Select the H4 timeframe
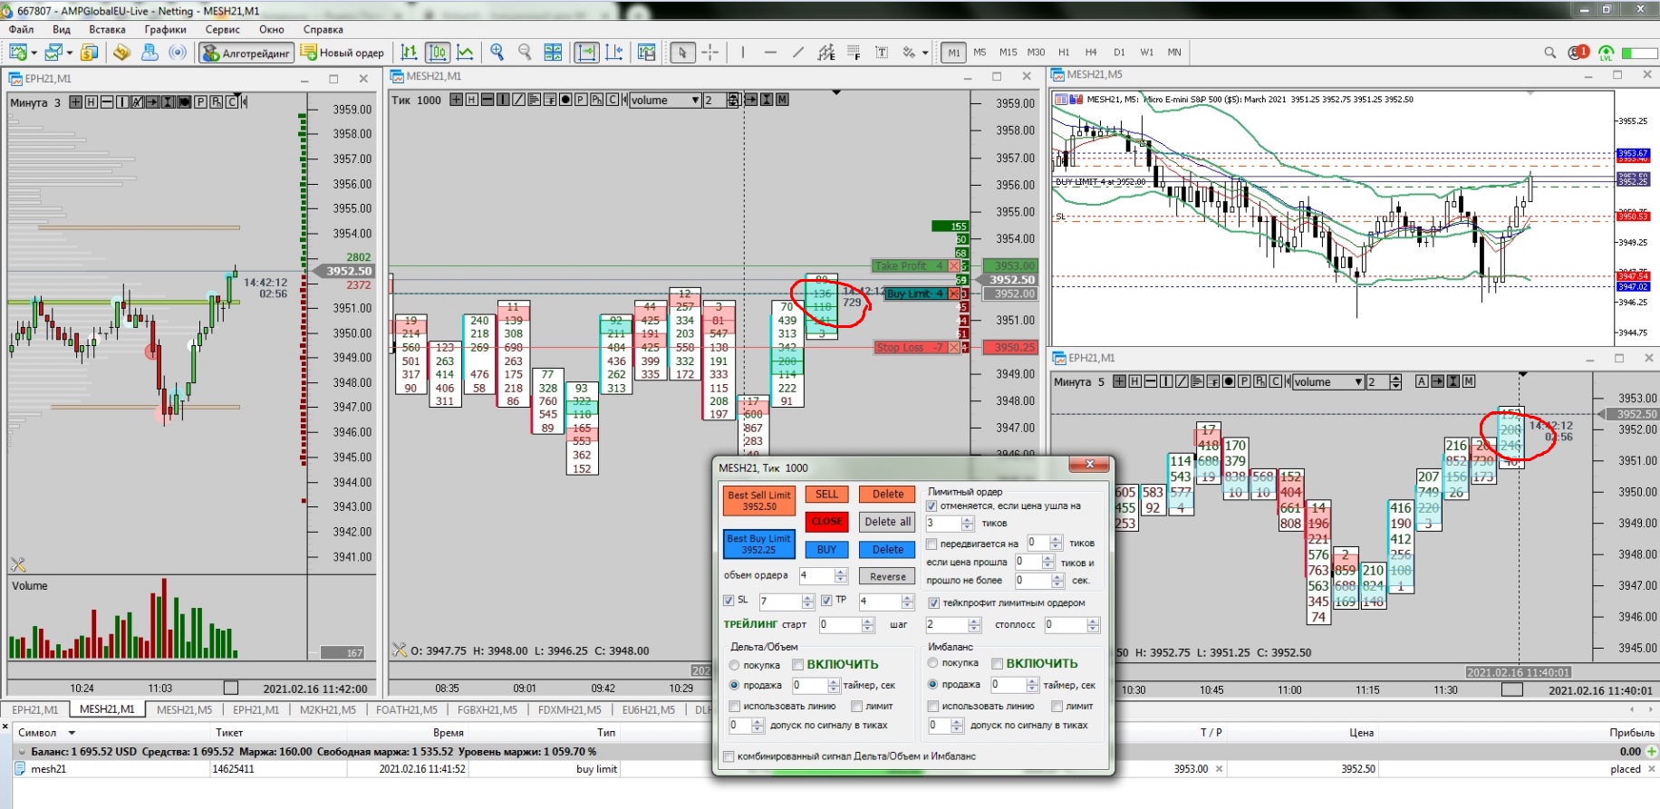Screen dimensions: 1660x809 (1091, 53)
